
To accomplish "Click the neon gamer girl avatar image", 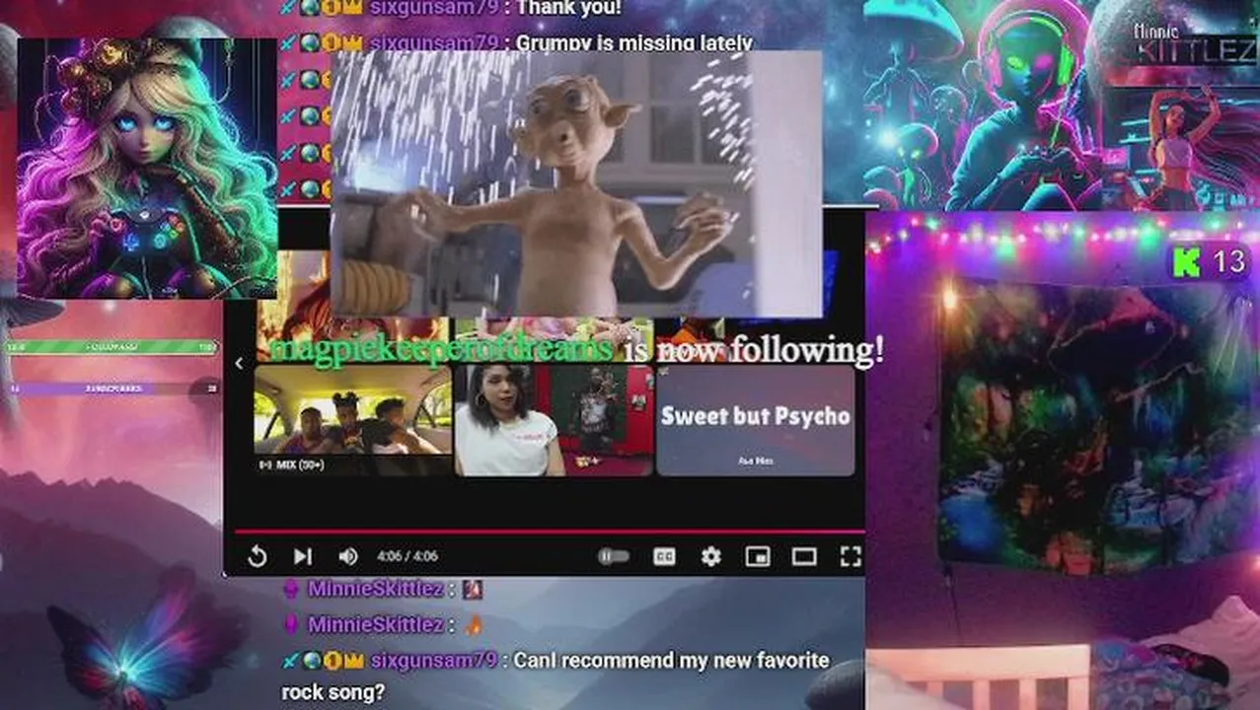I will tap(146, 169).
